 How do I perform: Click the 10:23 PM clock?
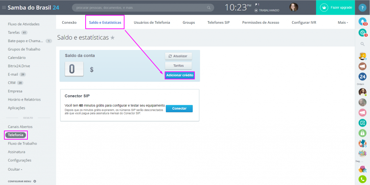point(238,8)
